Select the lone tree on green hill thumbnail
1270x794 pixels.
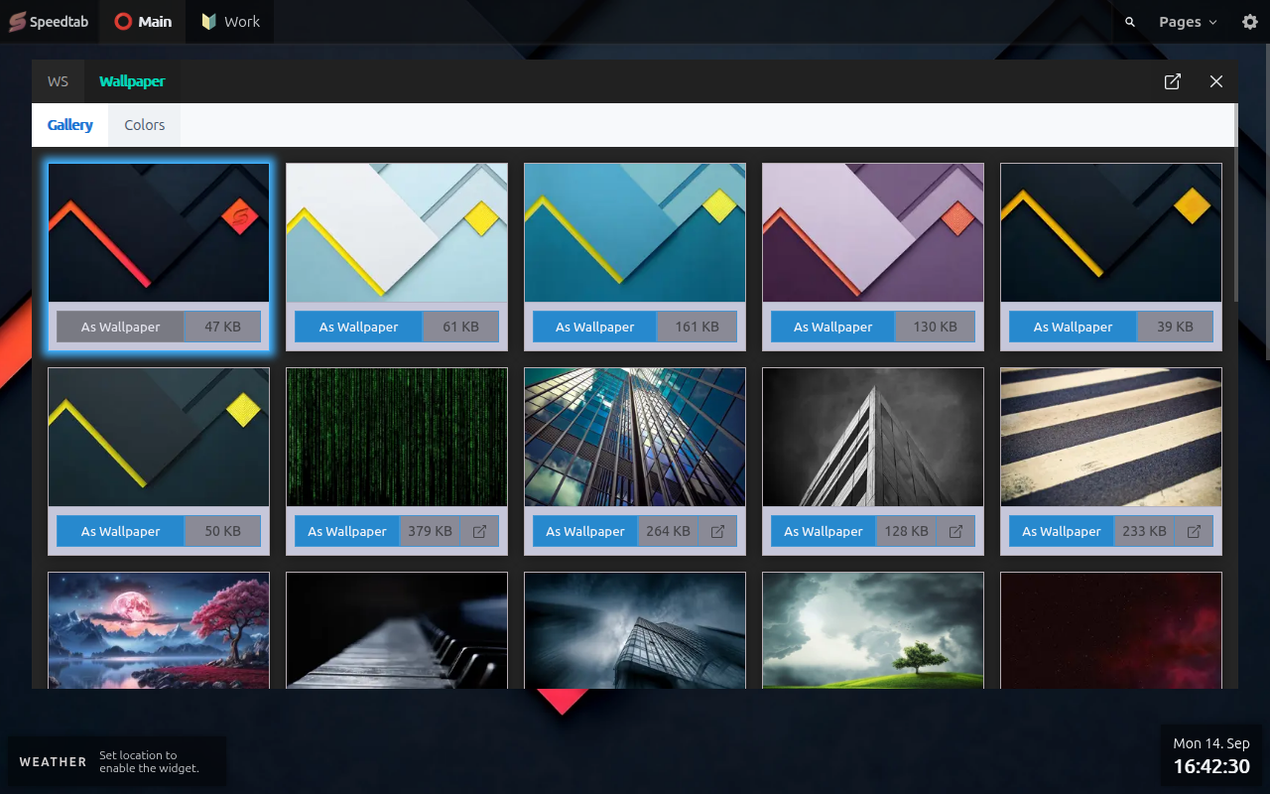[x=873, y=630]
